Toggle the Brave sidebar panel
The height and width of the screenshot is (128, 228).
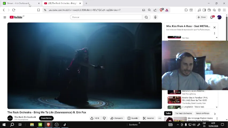tap(204, 10)
